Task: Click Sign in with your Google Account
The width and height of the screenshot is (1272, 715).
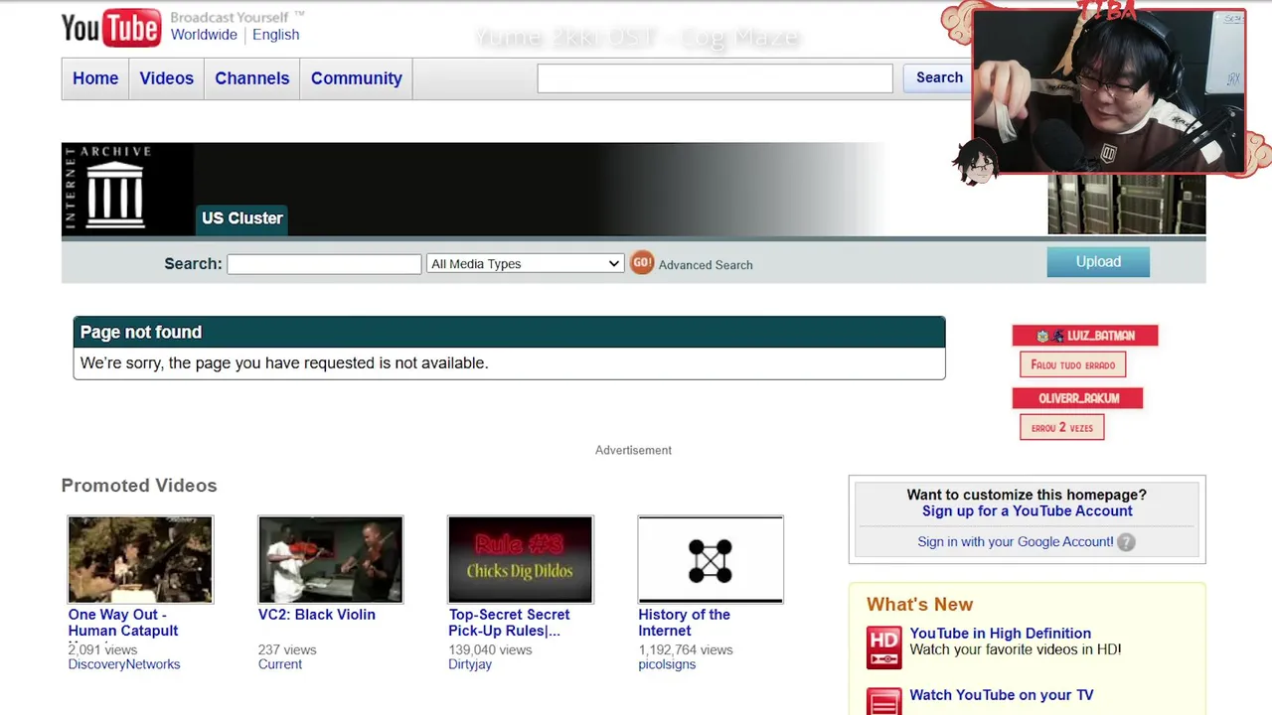Action: (1015, 542)
